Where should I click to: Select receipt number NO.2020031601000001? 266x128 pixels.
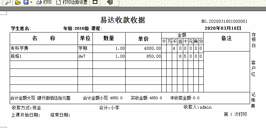click(224, 21)
